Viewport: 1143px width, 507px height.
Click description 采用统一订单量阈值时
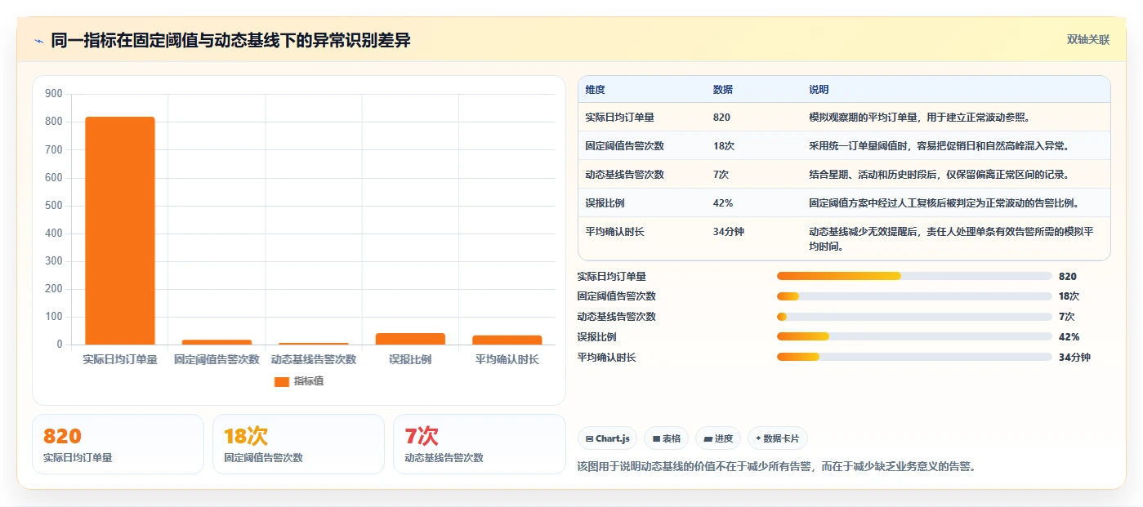[939, 146]
